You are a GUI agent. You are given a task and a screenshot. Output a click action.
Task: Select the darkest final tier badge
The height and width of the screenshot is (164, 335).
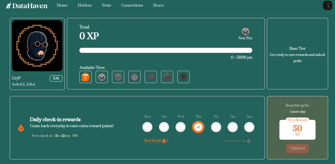click(x=183, y=77)
